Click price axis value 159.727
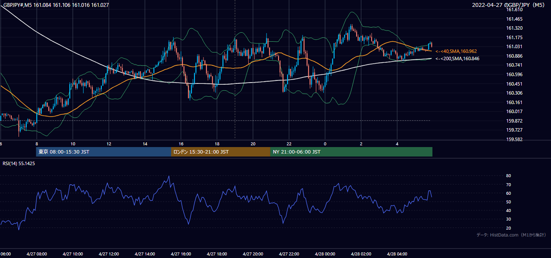 point(514,130)
